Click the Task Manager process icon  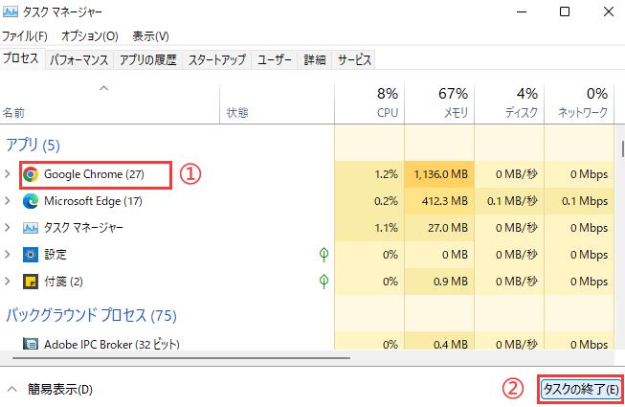tap(31, 228)
